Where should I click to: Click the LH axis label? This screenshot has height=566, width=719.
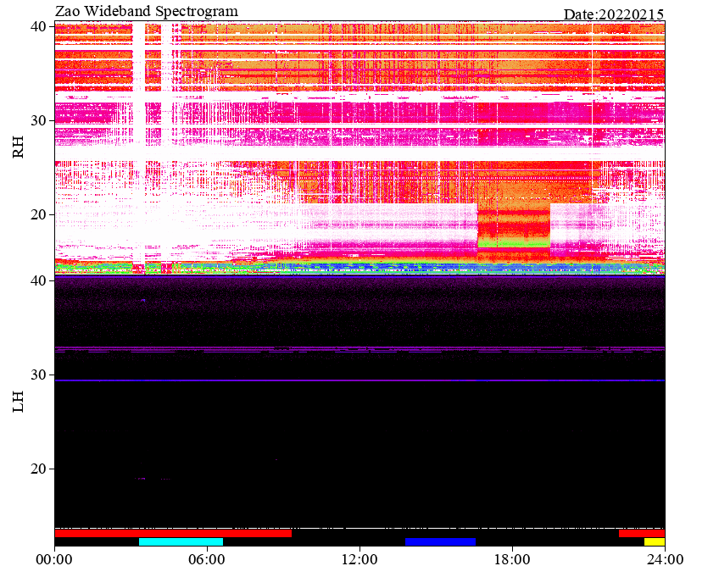click(18, 401)
